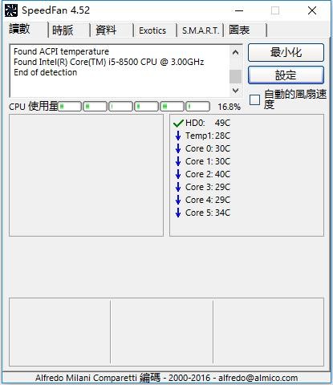Screen dimensions: 333x385
Task: Click the log scrollbar thumb
Action: click(x=235, y=76)
